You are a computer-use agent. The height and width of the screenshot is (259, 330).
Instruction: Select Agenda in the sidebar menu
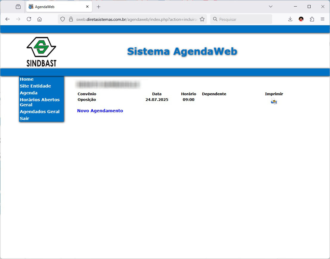pos(29,93)
